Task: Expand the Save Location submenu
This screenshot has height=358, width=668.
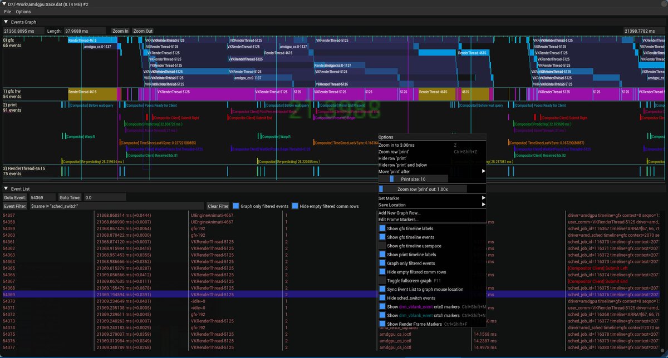Action: pos(432,205)
